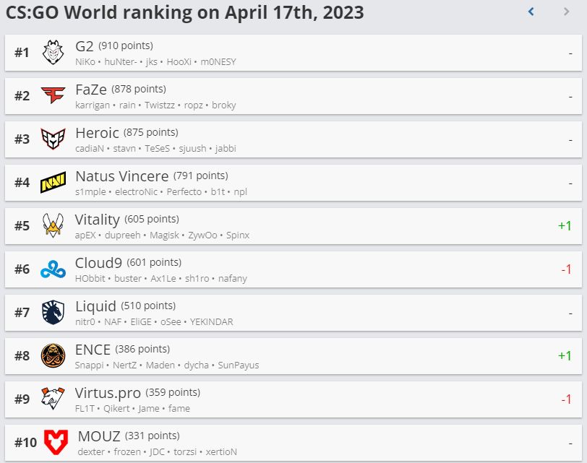587x463 pixels.
Task: Open the Heroic team logo
Action: pos(53,139)
